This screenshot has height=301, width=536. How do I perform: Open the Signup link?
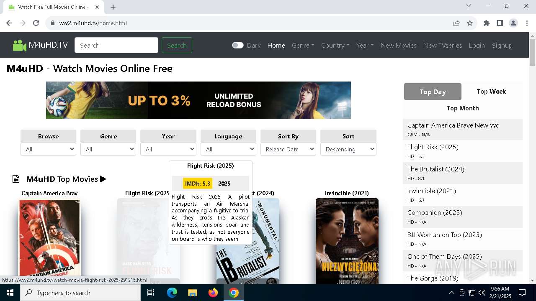click(x=502, y=45)
